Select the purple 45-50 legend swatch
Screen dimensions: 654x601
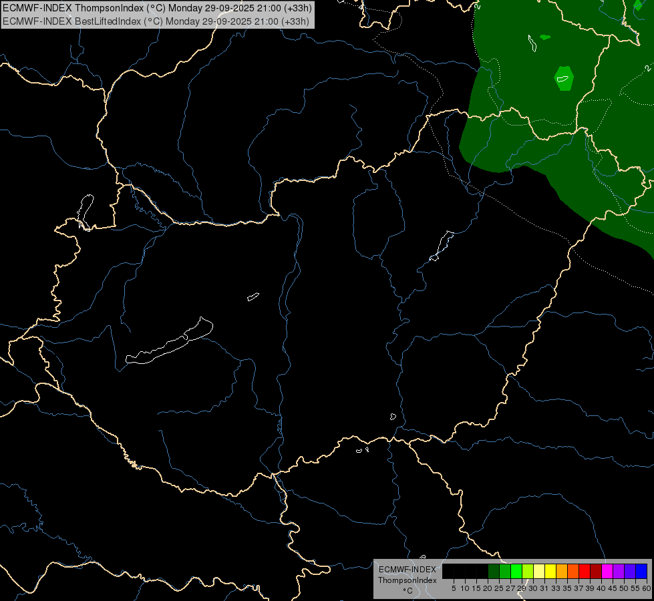pos(619,571)
